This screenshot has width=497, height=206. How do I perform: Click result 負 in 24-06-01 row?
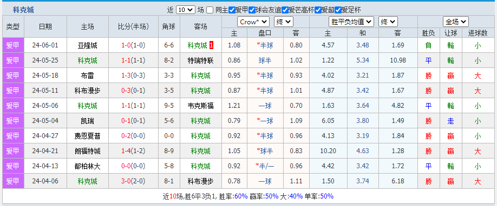click(x=429, y=45)
